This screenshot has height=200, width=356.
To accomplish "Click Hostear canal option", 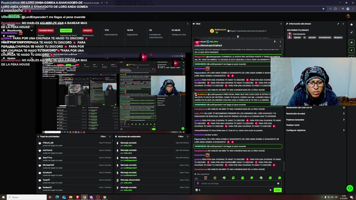I will coord(293,125).
